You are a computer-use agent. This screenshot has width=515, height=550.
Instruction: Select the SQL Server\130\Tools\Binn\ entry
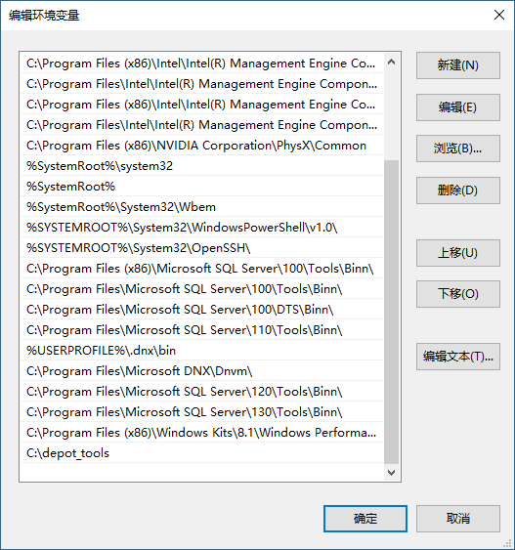[x=201, y=412]
